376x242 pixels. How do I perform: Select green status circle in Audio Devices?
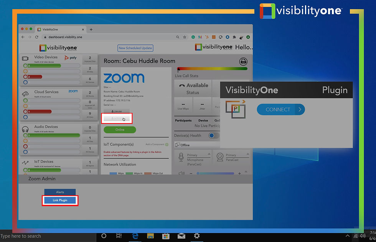(x=25, y=135)
